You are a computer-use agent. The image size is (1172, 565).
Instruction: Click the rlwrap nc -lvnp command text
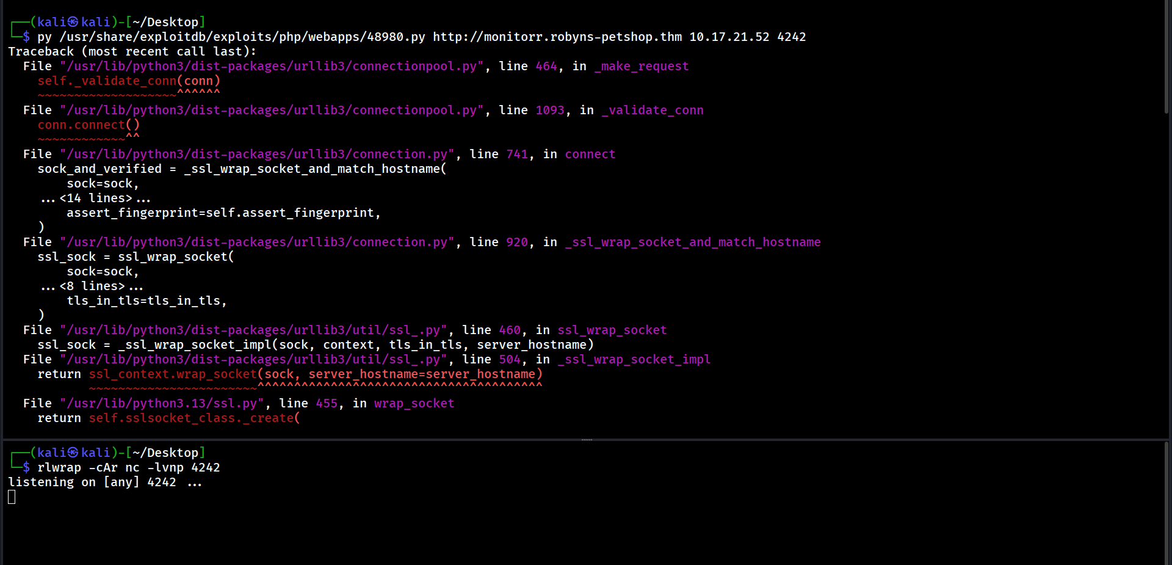click(128, 467)
